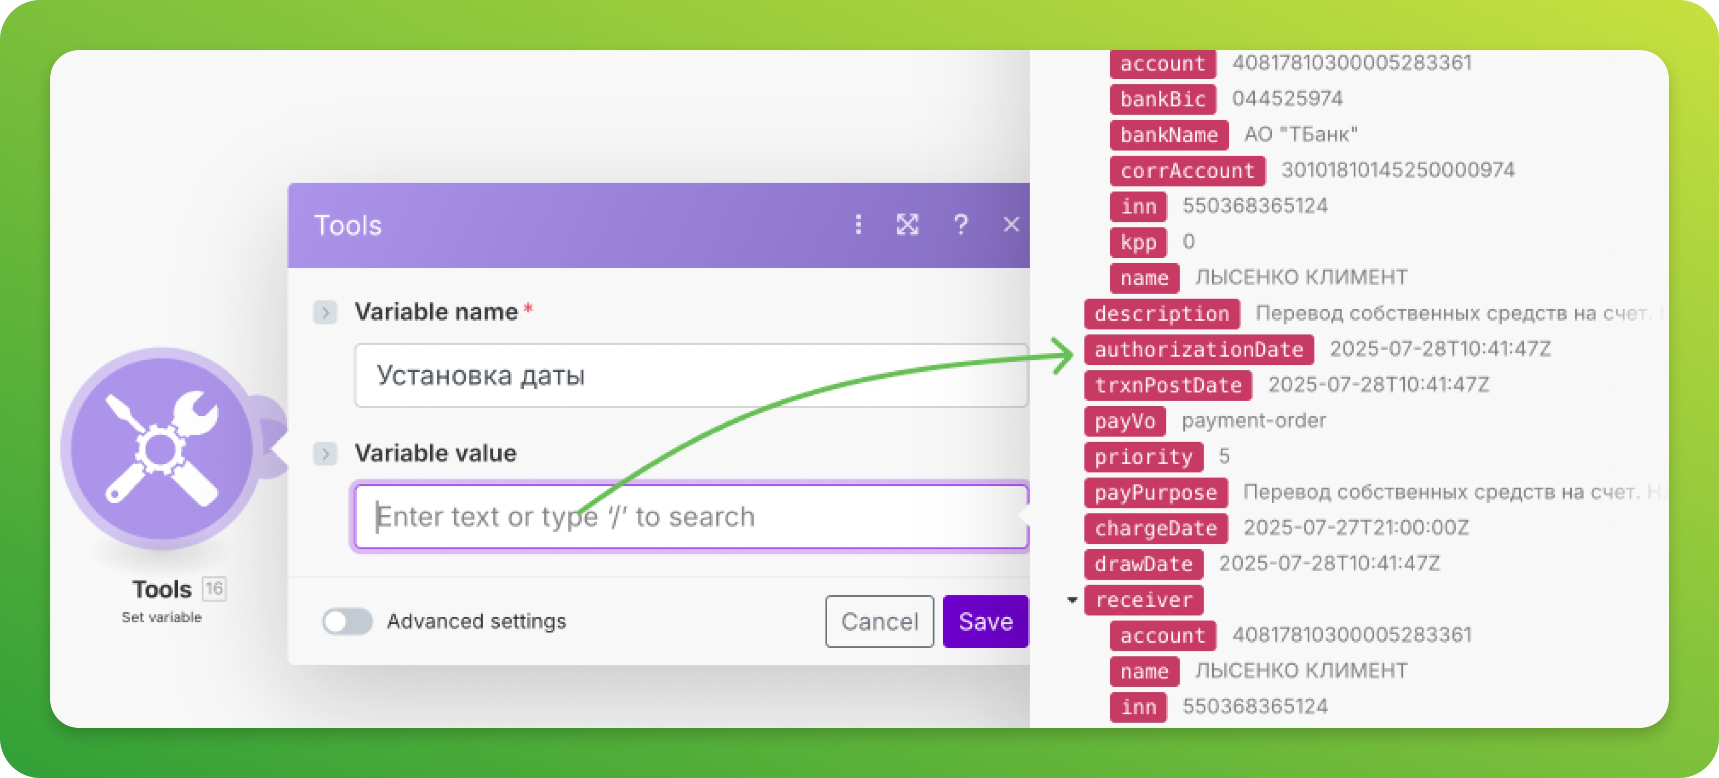Pick the drawDate variable pill
Screen dimensions: 1719x778
(1143, 564)
